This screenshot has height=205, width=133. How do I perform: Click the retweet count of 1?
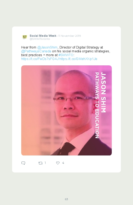(45, 163)
